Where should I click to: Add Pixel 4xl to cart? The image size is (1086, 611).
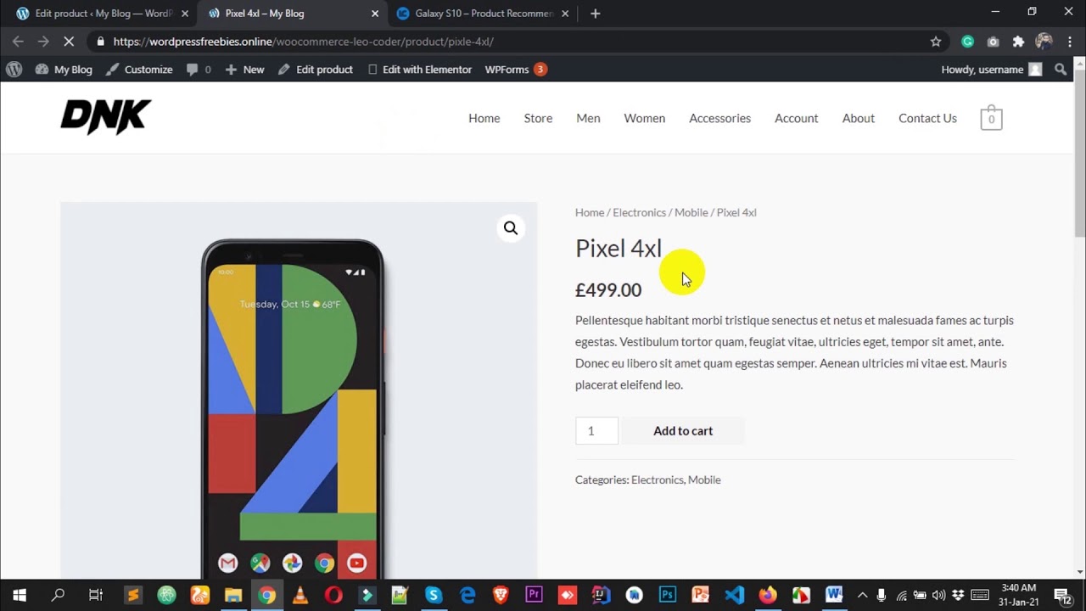pos(683,431)
